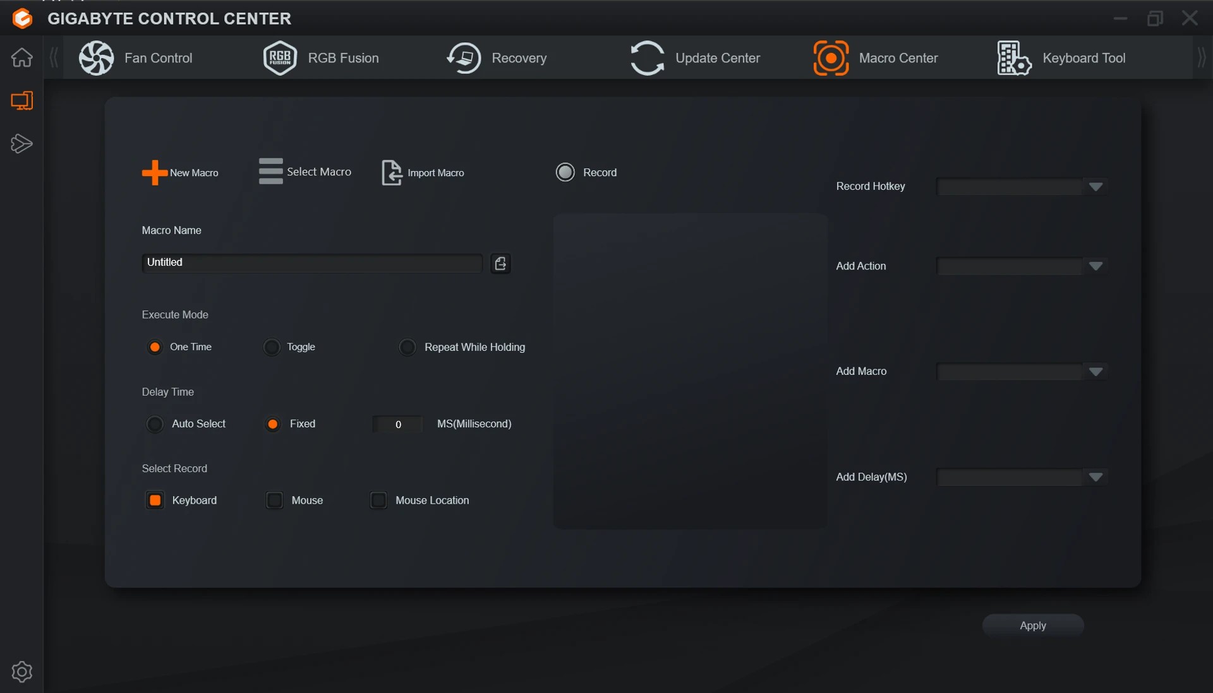The height and width of the screenshot is (693, 1213).
Task: Open the Select Macro list icon
Action: 270,172
